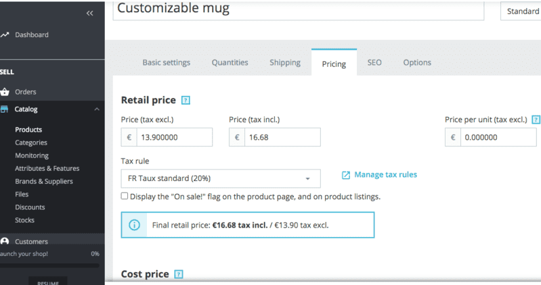Screen dimensions: 541x285
Task: Open the Retail price help icon
Action: click(186, 100)
